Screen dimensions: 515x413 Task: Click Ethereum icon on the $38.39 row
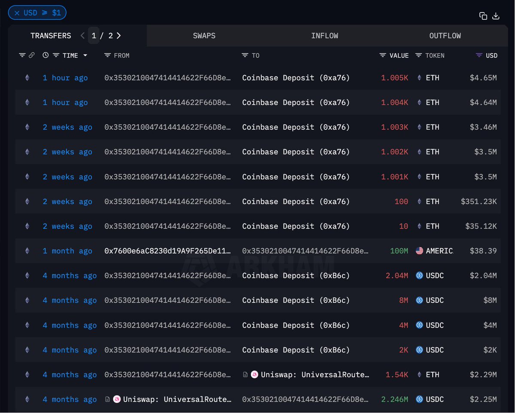click(27, 251)
